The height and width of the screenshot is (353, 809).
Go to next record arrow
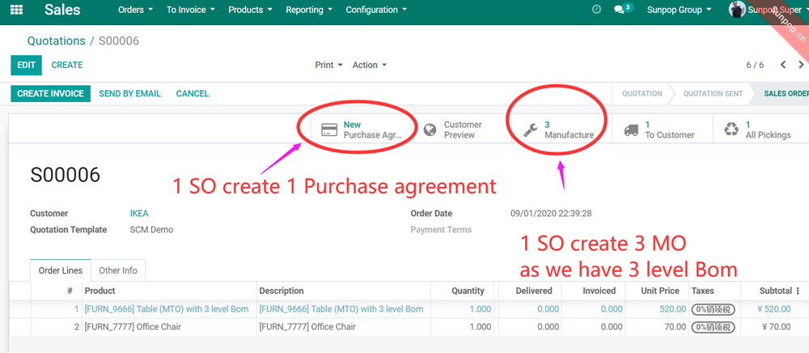coord(801,65)
